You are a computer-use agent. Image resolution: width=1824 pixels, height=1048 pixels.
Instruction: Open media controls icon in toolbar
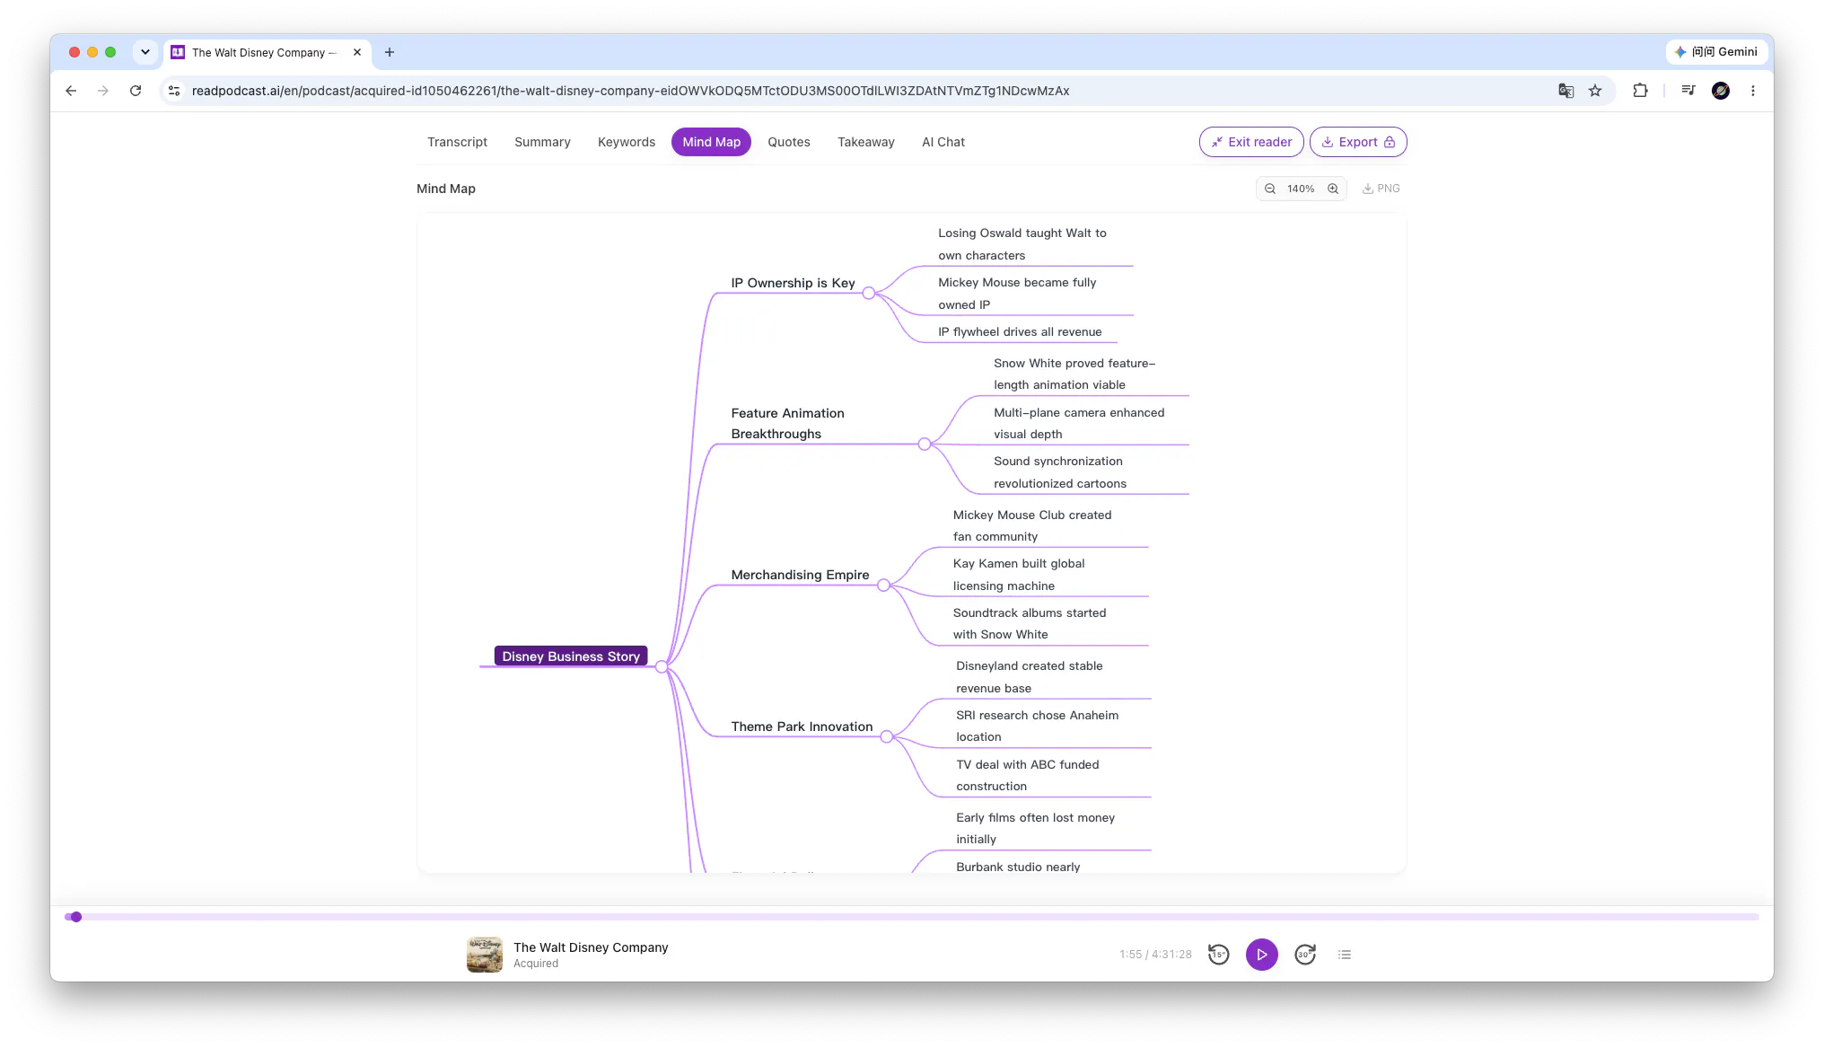point(1688,91)
